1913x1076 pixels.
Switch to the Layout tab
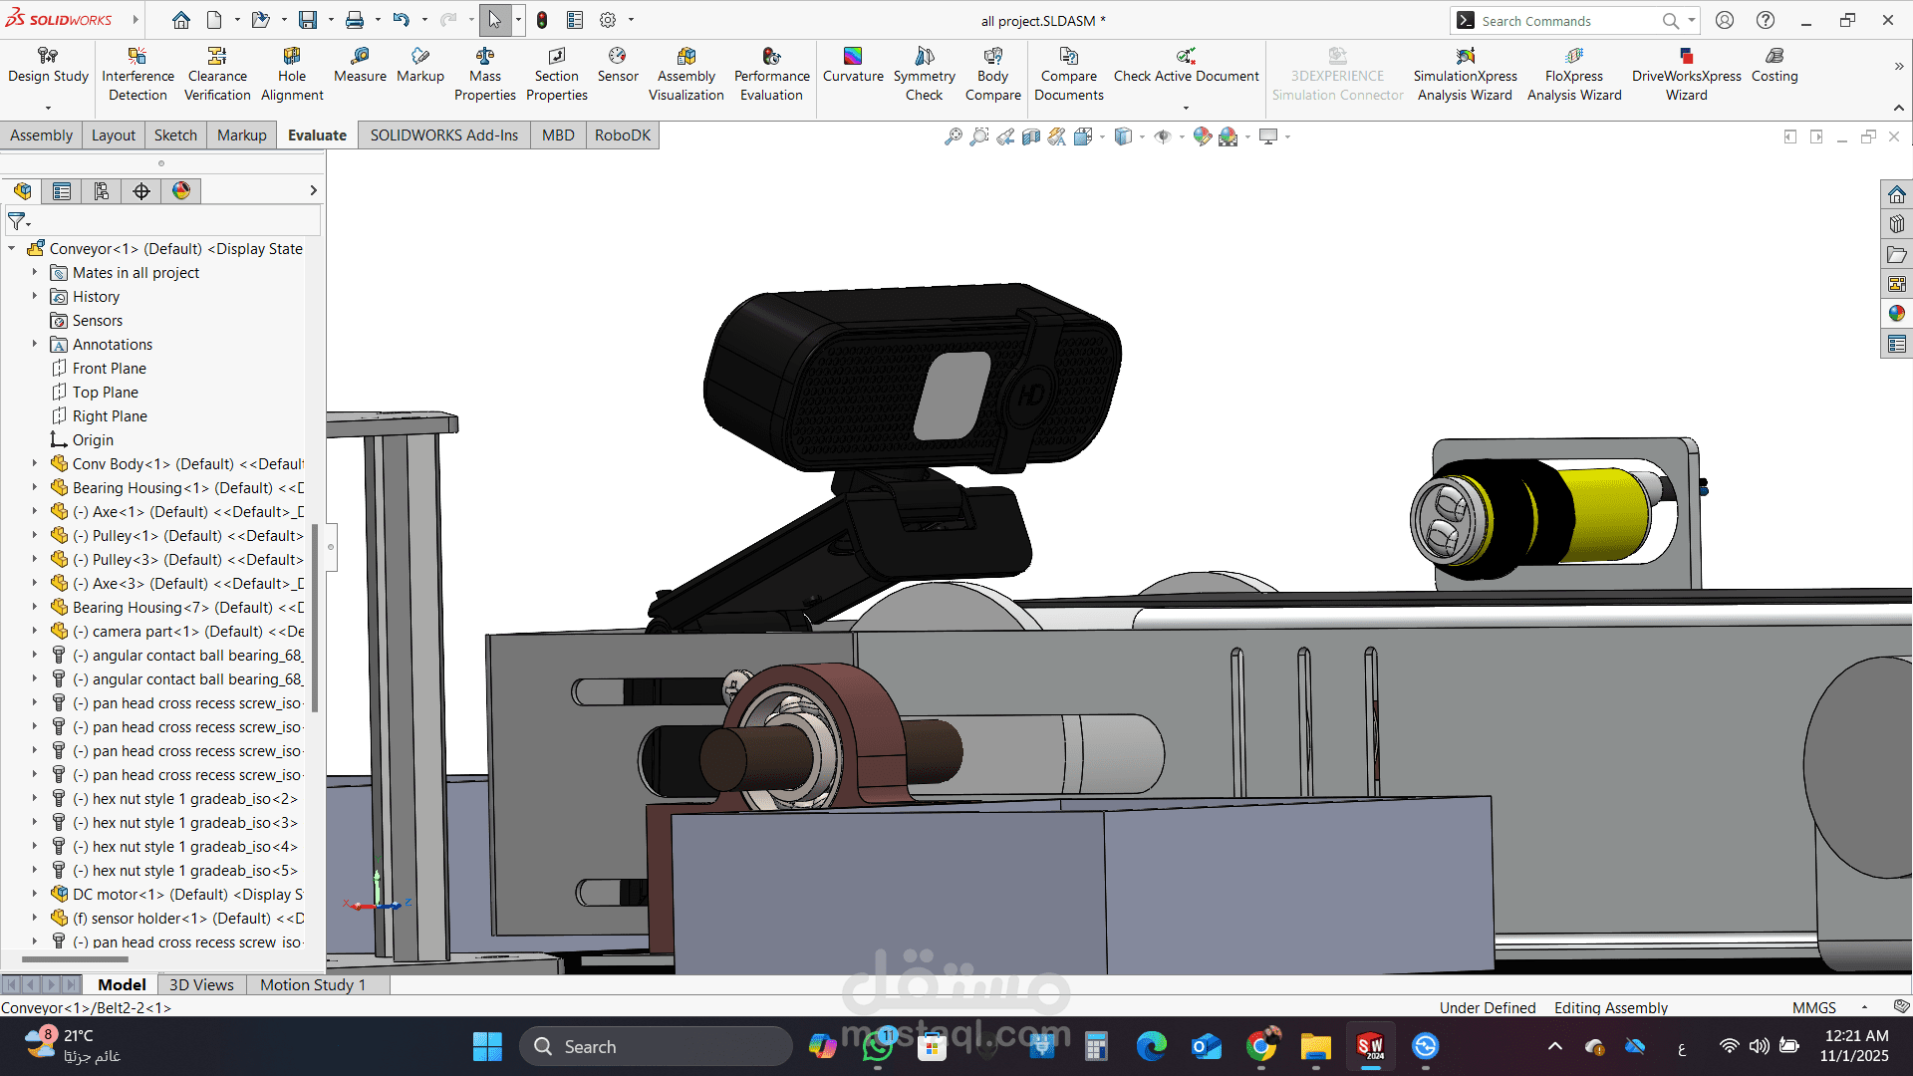point(114,135)
